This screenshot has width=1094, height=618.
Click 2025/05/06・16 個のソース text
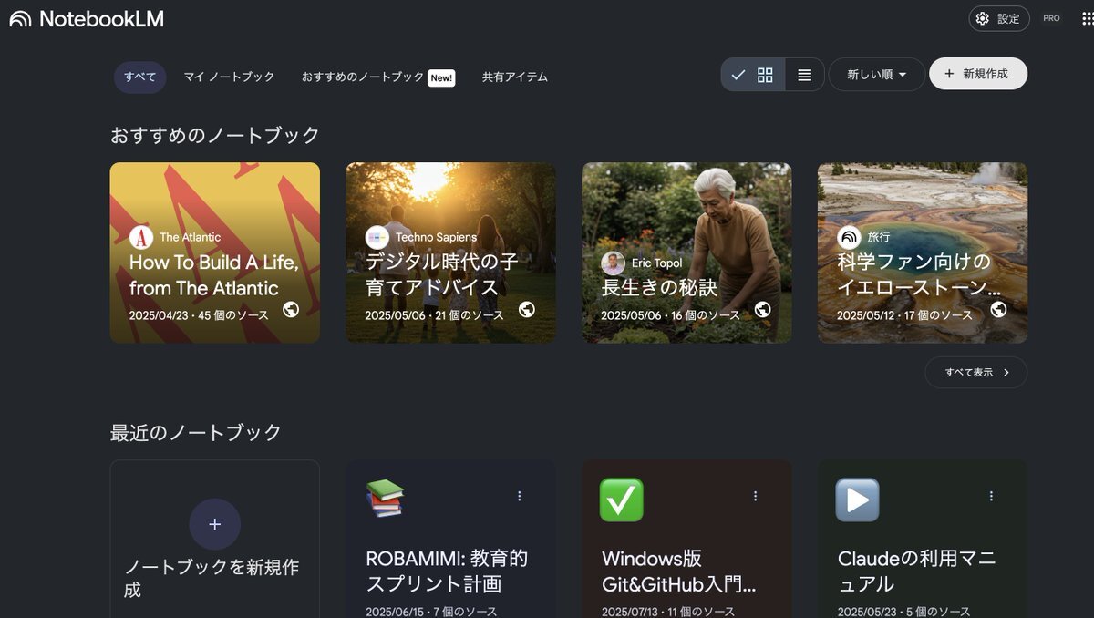click(x=670, y=315)
